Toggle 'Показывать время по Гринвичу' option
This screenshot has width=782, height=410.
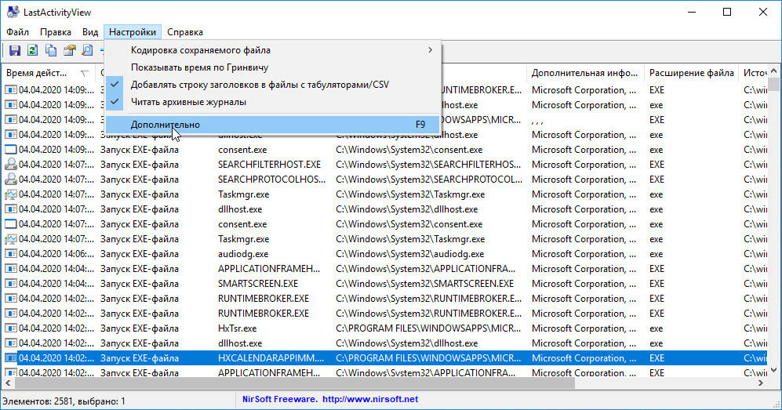coord(272,67)
